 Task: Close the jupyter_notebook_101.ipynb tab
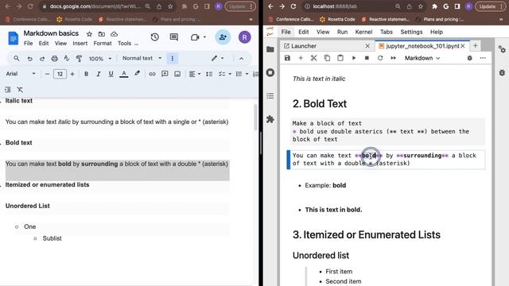click(x=463, y=46)
